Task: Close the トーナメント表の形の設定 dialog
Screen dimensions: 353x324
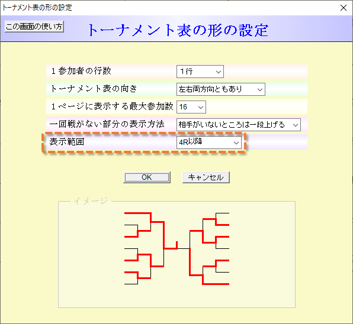Action: [x=344, y=8]
